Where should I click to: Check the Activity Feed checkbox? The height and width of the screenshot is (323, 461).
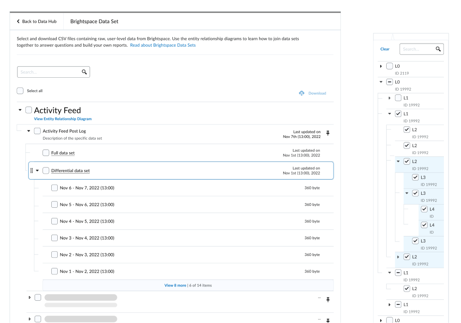[29, 110]
